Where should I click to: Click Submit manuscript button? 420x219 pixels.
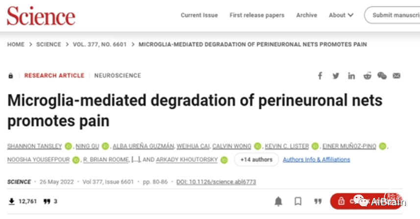392,15
